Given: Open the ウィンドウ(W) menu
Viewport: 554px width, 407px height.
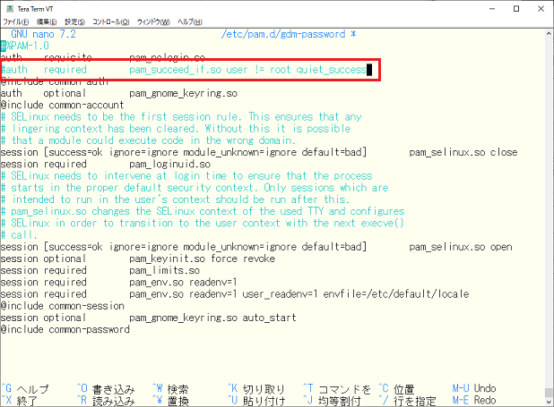Looking at the screenshot, I should click(155, 21).
